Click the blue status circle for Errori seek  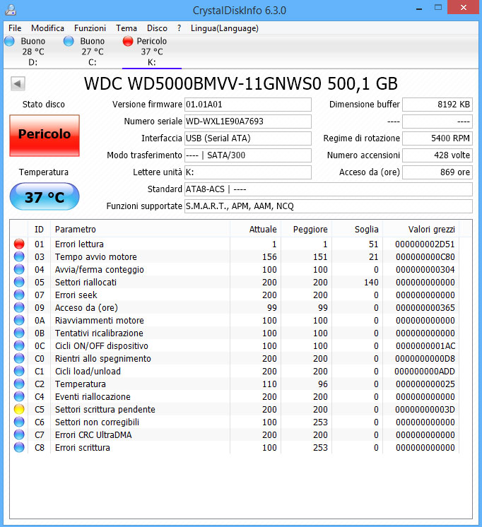coord(19,295)
